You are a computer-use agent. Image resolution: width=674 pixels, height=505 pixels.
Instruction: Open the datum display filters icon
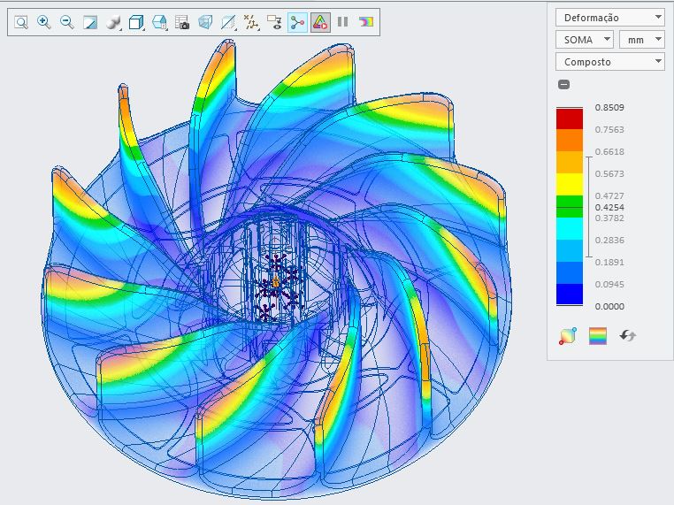[251, 22]
